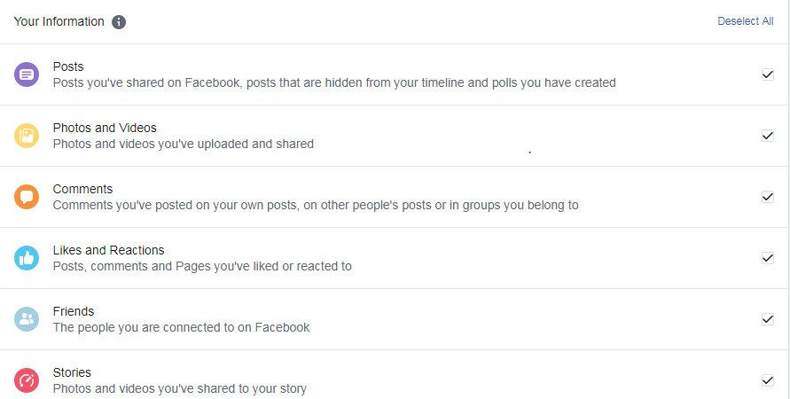This screenshot has height=399, width=790.
Task: Toggle the Likes and Reactions checkbox
Action: coord(768,258)
